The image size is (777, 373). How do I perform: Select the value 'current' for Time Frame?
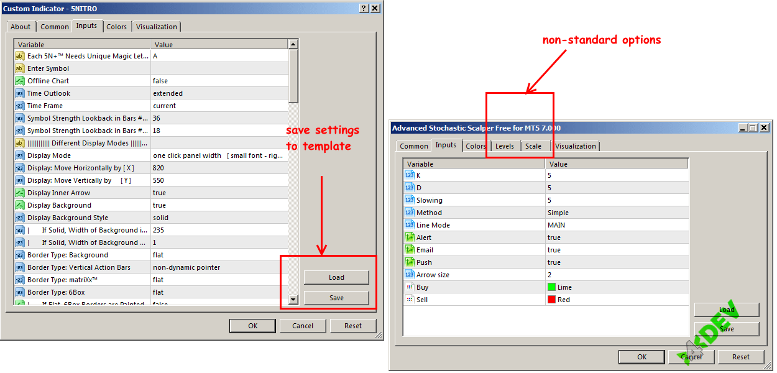165,106
